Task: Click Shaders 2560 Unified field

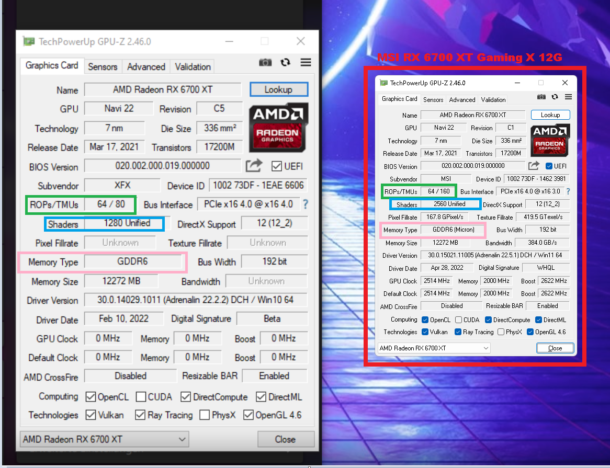Action: coord(450,204)
